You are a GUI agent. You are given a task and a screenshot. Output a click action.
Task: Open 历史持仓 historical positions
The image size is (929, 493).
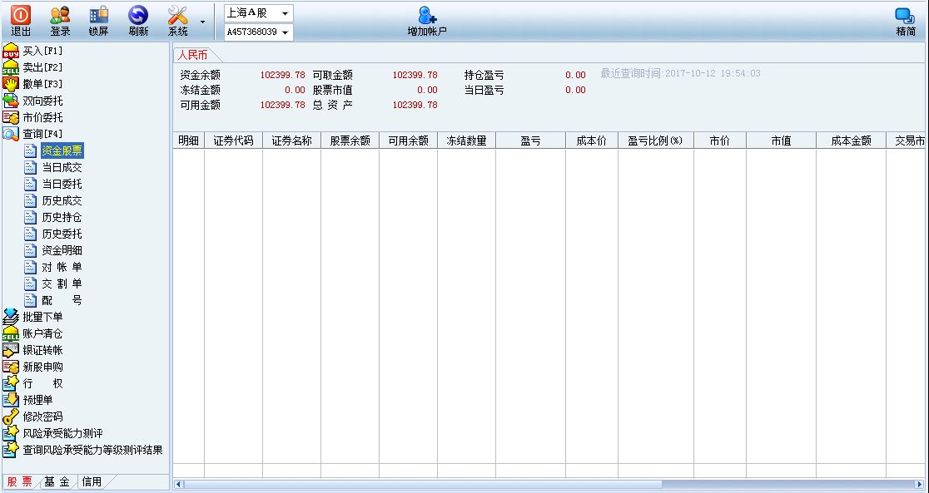click(x=62, y=217)
